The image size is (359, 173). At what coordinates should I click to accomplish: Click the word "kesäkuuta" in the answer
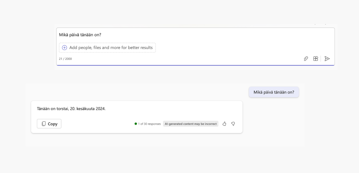[x=85, y=109]
